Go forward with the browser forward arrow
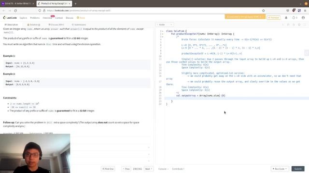This screenshot has height=173, width=309. pyautogui.click(x=10, y=11)
